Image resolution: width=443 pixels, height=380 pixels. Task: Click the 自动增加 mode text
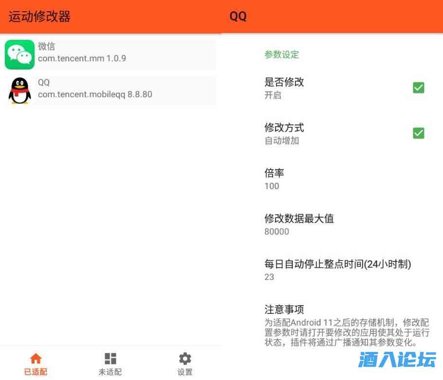click(x=282, y=140)
